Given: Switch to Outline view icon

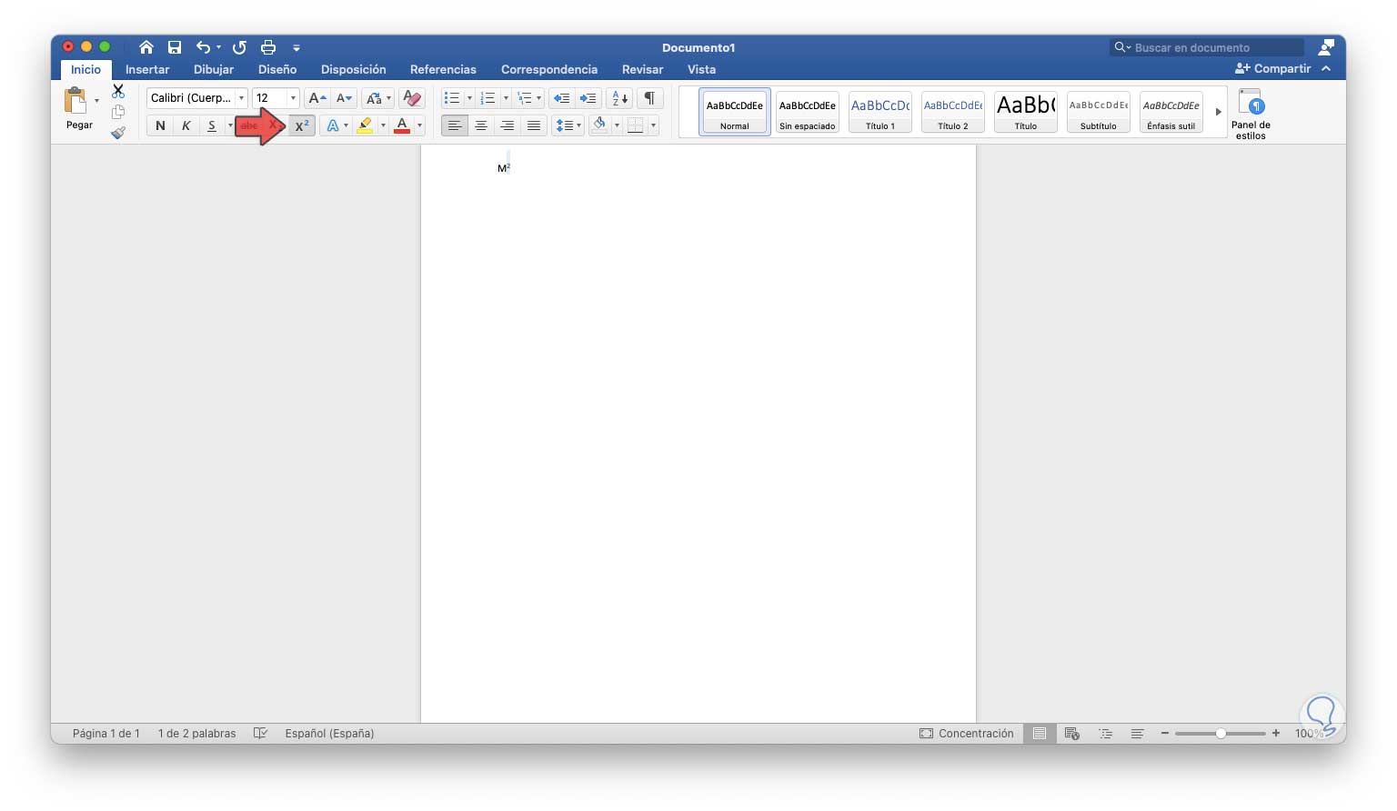Looking at the screenshot, I should point(1105,733).
